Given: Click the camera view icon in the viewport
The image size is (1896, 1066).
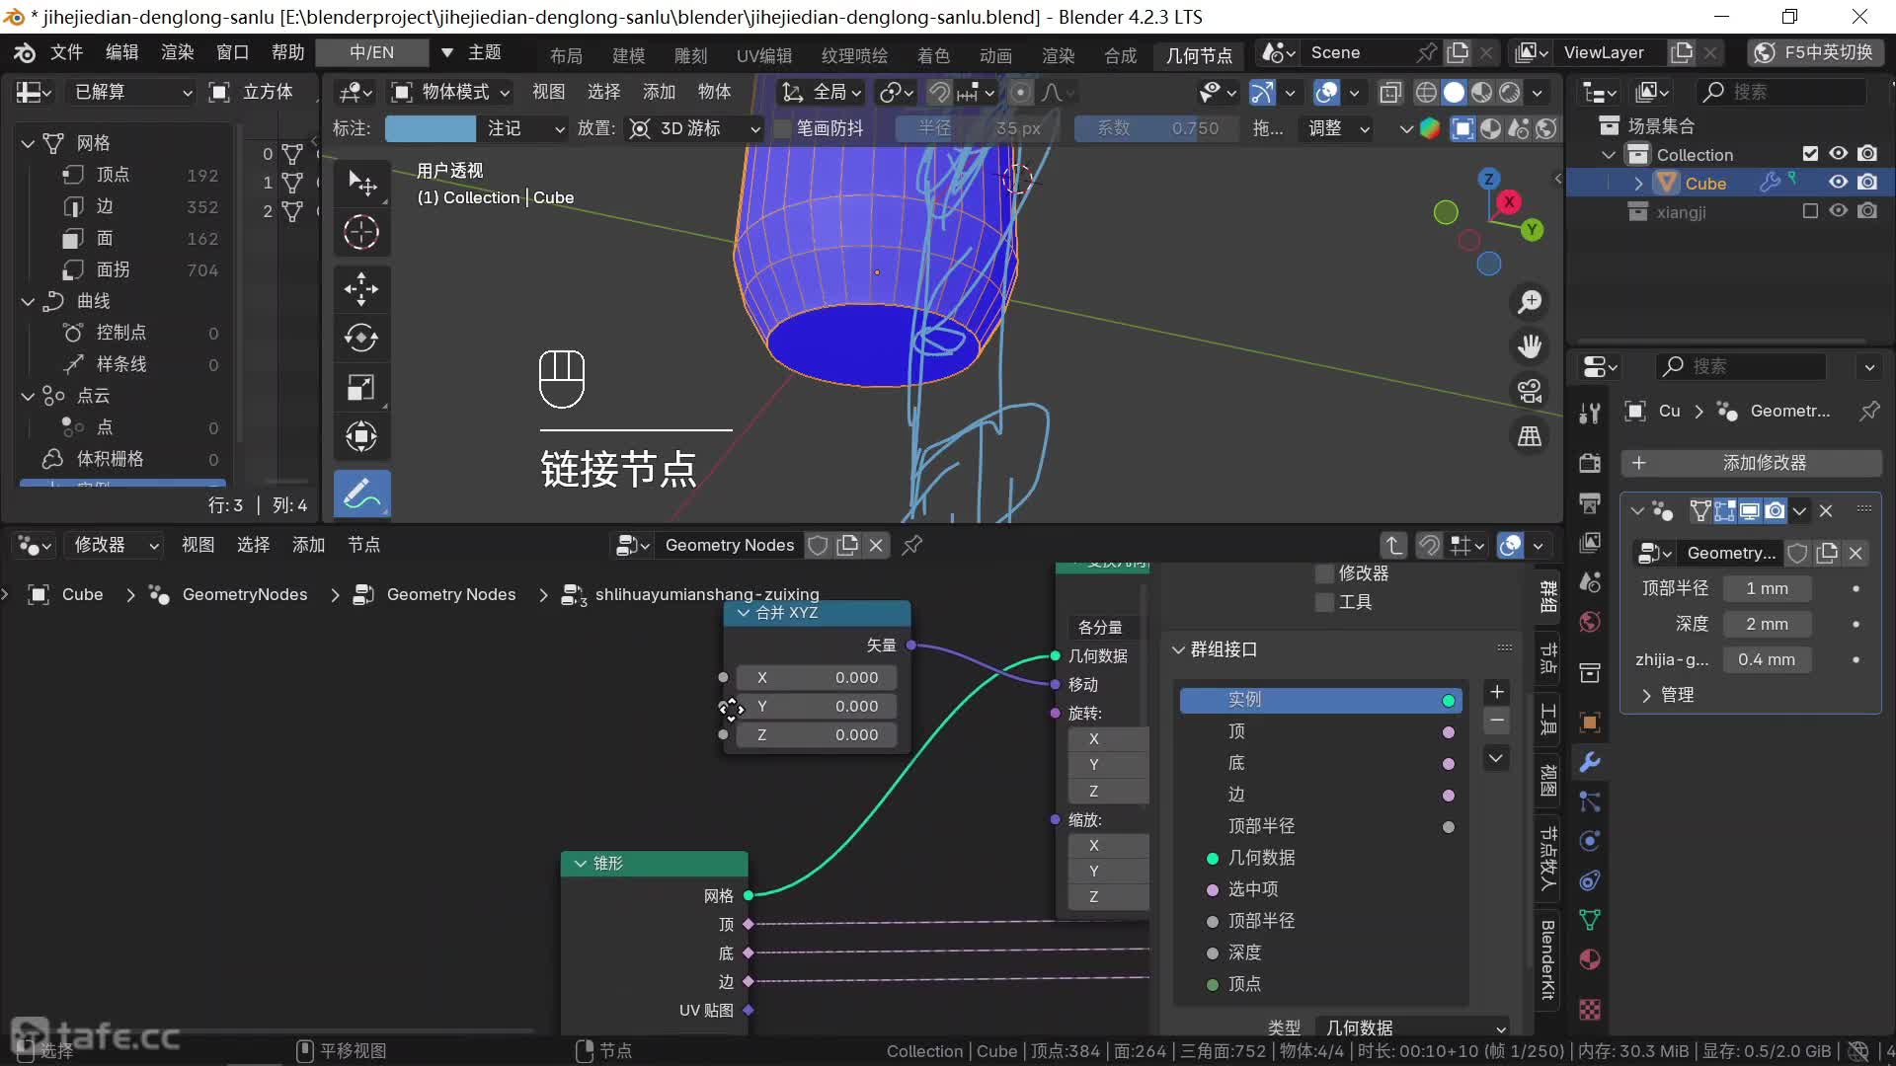Looking at the screenshot, I should [x=1530, y=392].
